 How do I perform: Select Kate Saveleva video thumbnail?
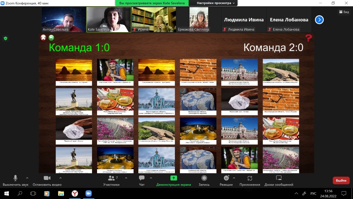109,20
